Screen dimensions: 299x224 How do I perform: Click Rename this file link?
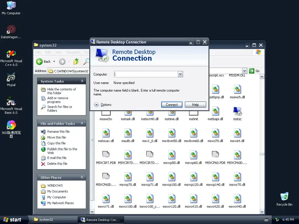pyautogui.click(x=58, y=132)
